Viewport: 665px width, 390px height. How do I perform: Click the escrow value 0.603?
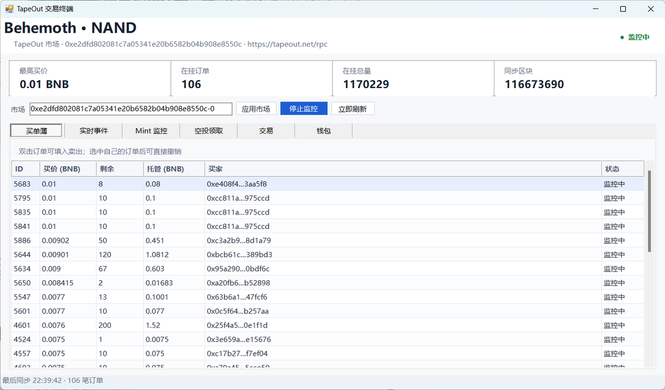tap(155, 269)
